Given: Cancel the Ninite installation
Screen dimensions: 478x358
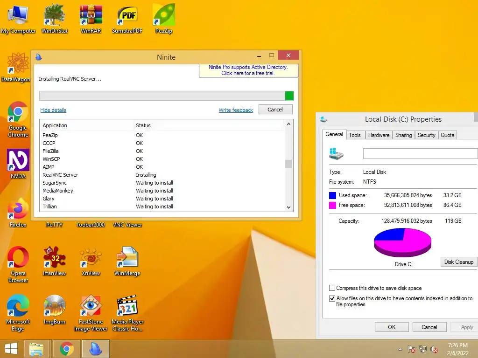Looking at the screenshot, I should 275,109.
